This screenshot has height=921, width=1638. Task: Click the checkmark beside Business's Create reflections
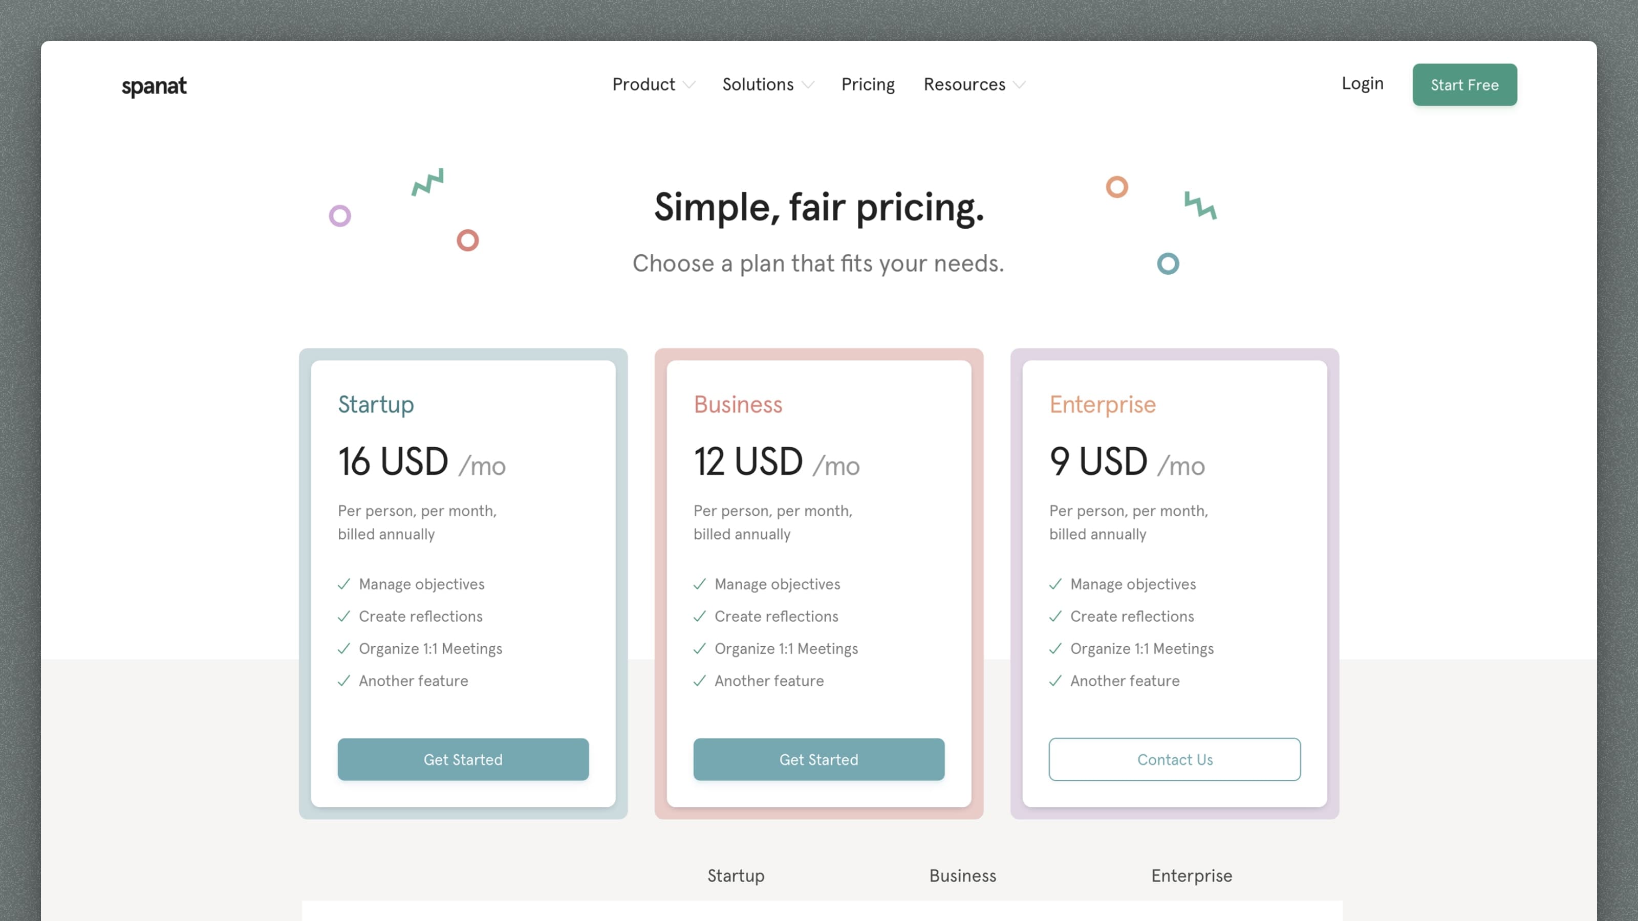click(x=699, y=617)
